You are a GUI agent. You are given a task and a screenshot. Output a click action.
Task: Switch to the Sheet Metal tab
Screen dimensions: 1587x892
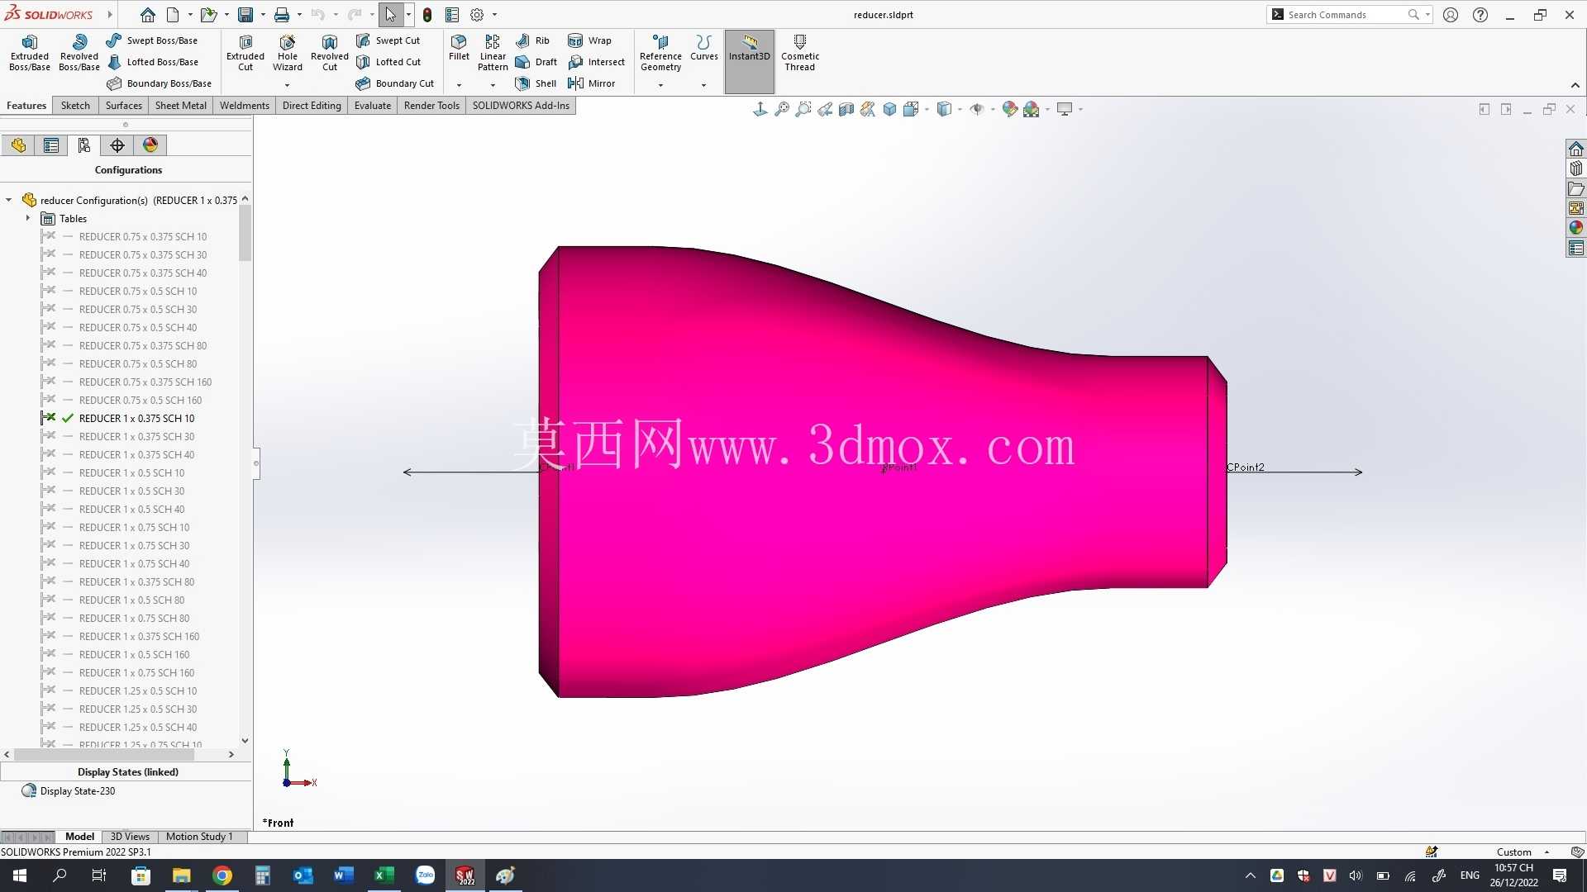[x=181, y=106]
